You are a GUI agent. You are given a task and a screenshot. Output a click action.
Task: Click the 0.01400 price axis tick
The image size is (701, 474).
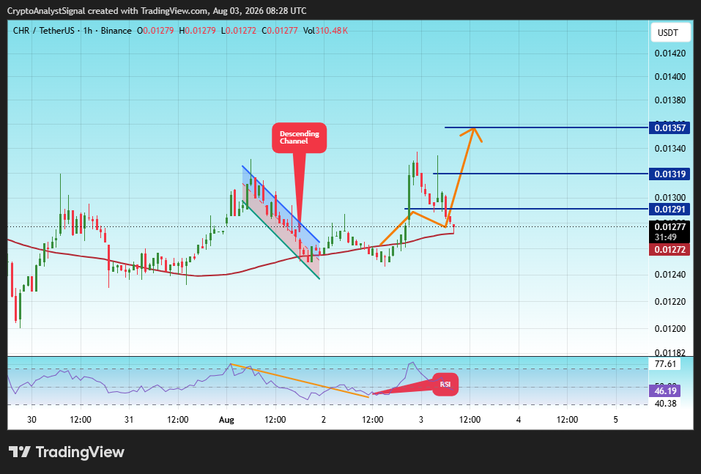[x=670, y=77]
